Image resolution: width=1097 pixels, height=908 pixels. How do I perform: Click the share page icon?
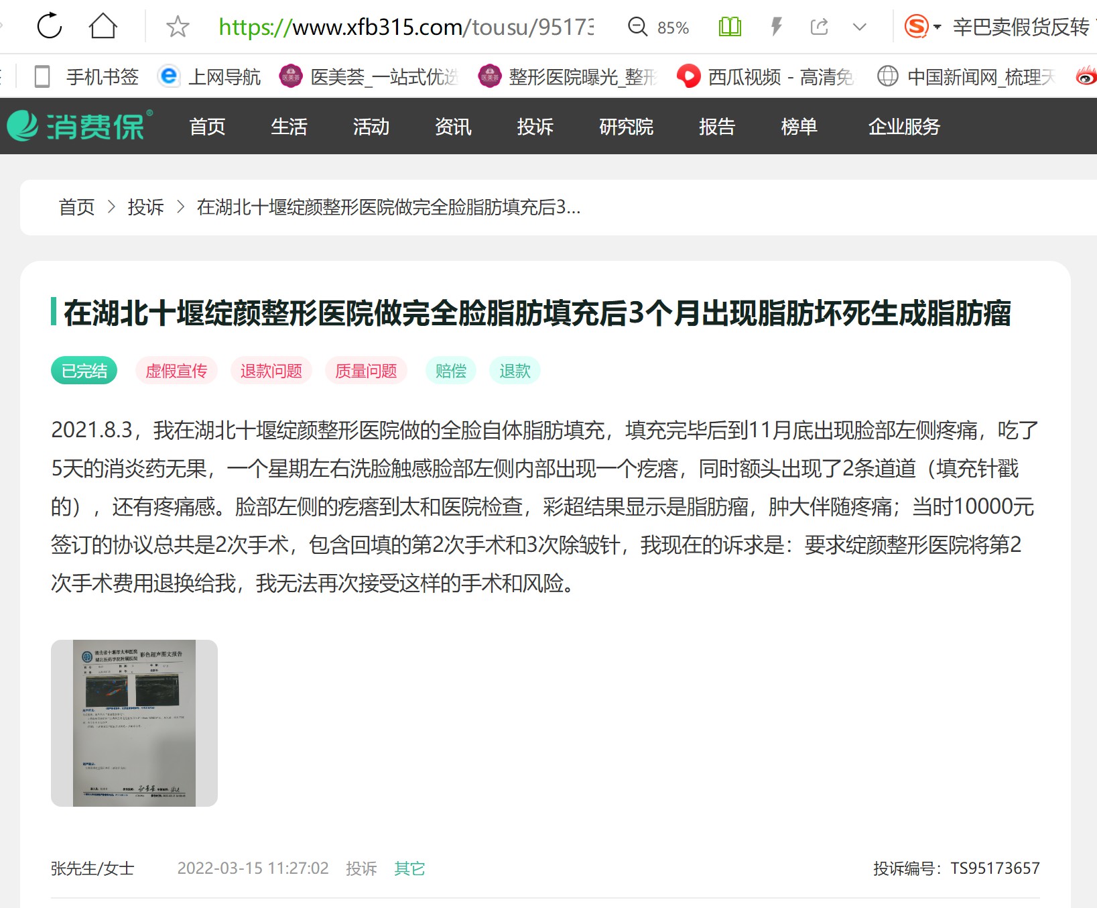819,27
